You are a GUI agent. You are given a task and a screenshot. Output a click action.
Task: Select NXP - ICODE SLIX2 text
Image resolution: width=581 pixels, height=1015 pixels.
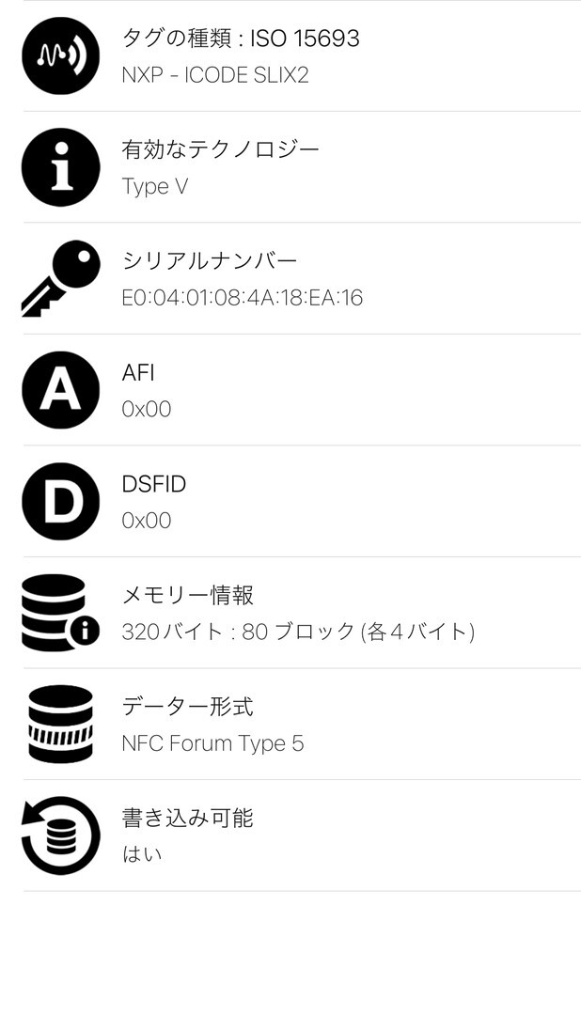pyautogui.click(x=215, y=75)
